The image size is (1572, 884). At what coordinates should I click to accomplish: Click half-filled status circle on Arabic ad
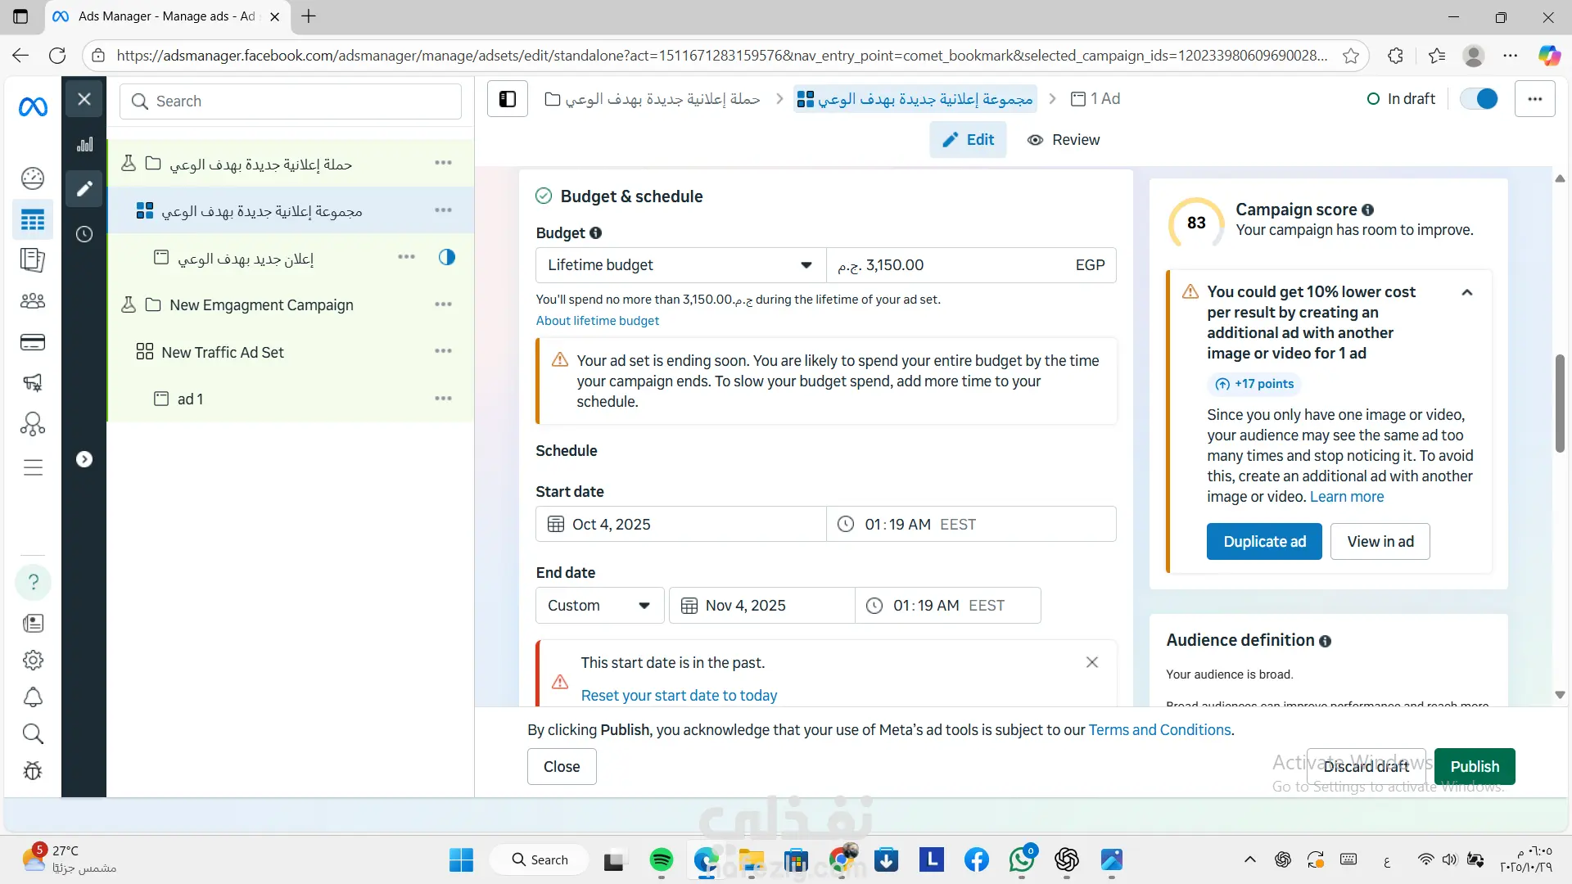446,257
